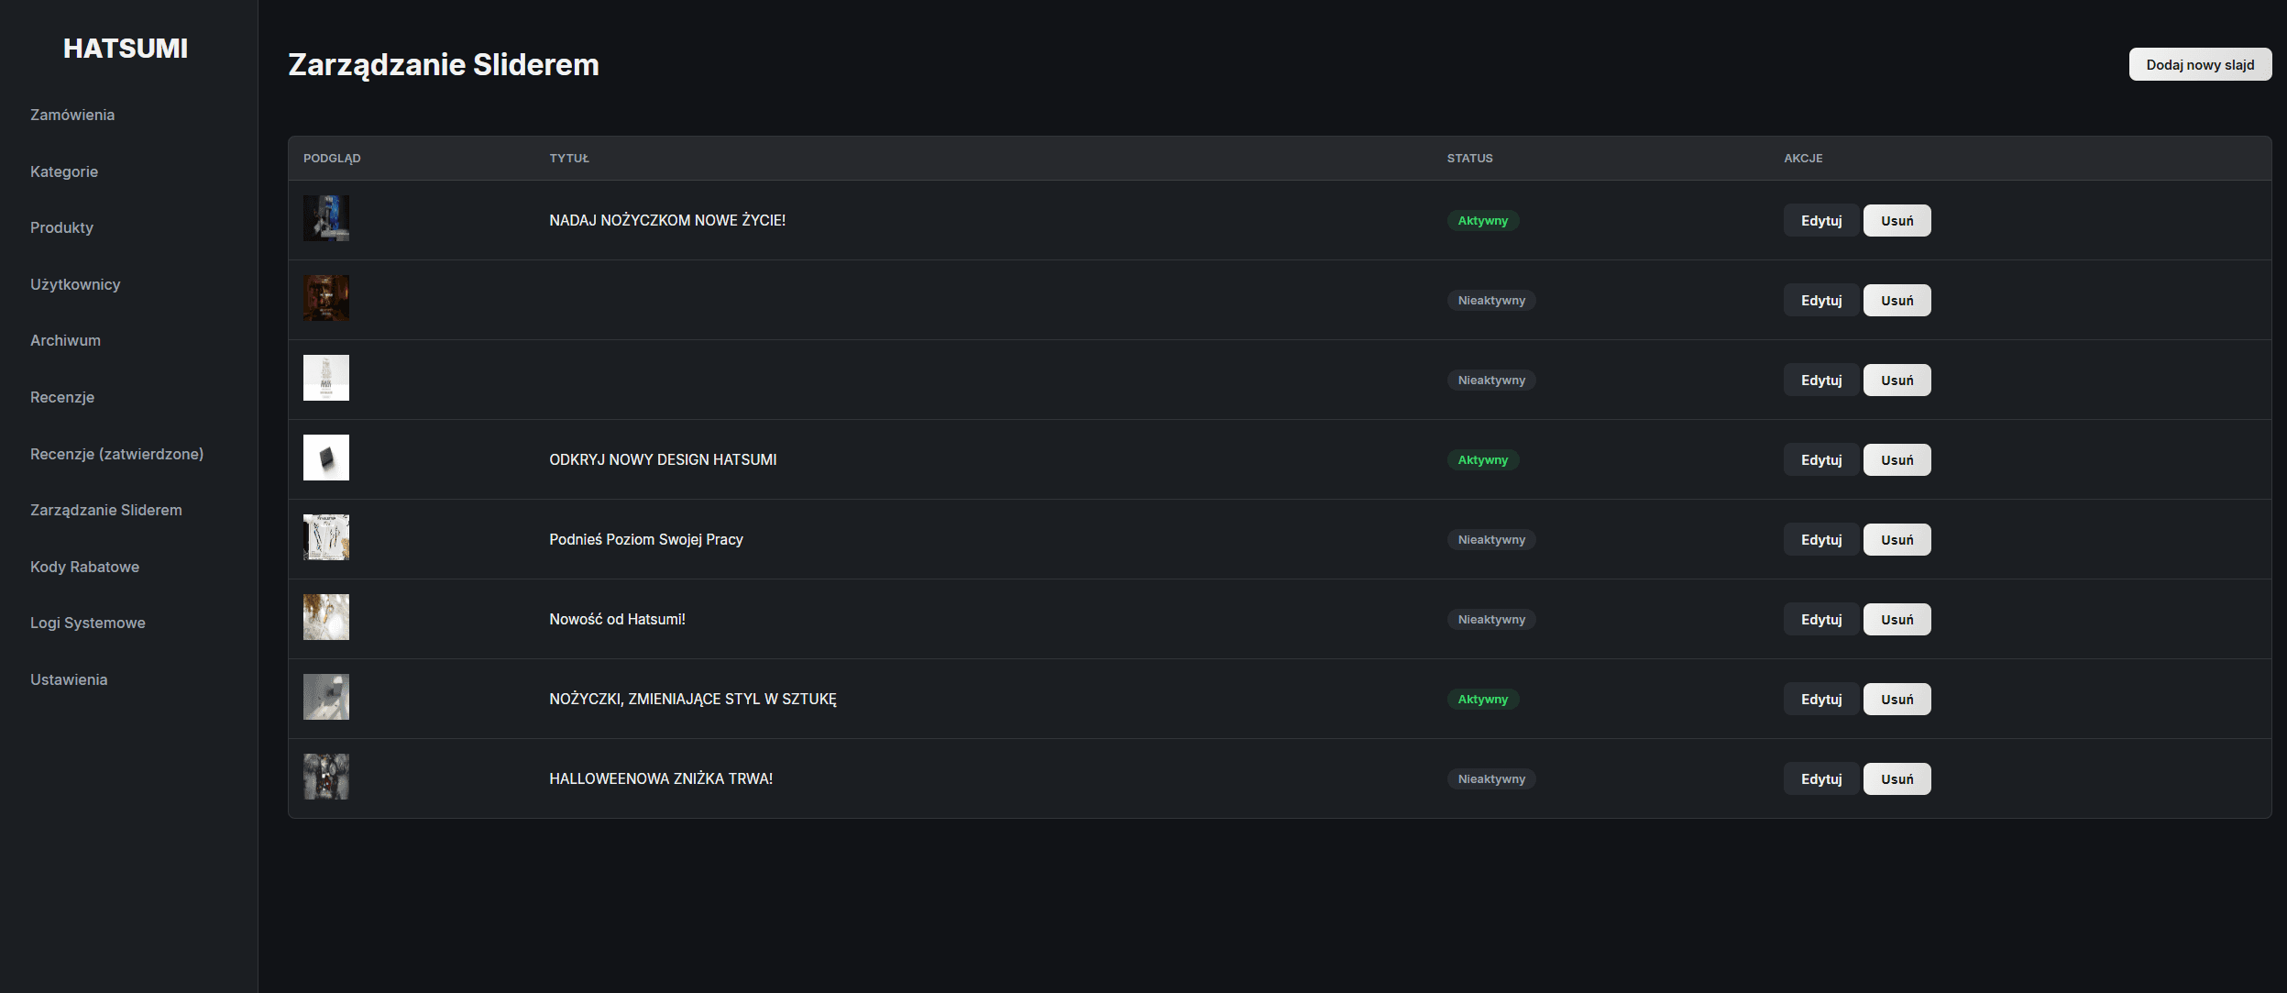The width and height of the screenshot is (2287, 993).
Task: Open Ustawienia in the sidebar
Action: [x=69, y=679]
